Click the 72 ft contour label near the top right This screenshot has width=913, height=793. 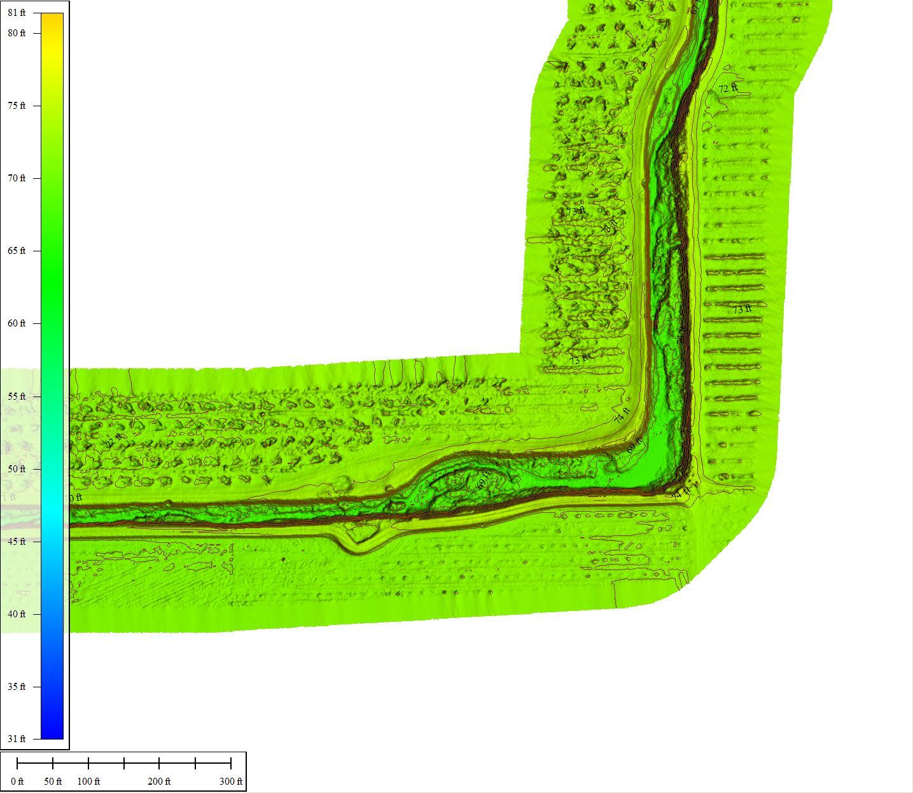click(727, 88)
